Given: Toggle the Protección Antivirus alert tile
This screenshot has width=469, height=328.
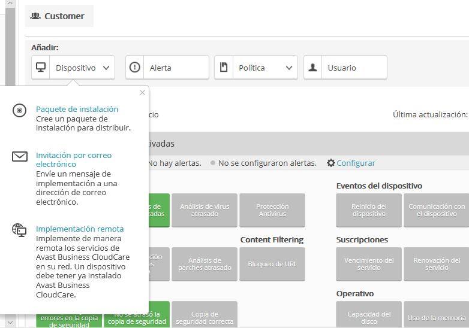Looking at the screenshot, I should 272,210.
